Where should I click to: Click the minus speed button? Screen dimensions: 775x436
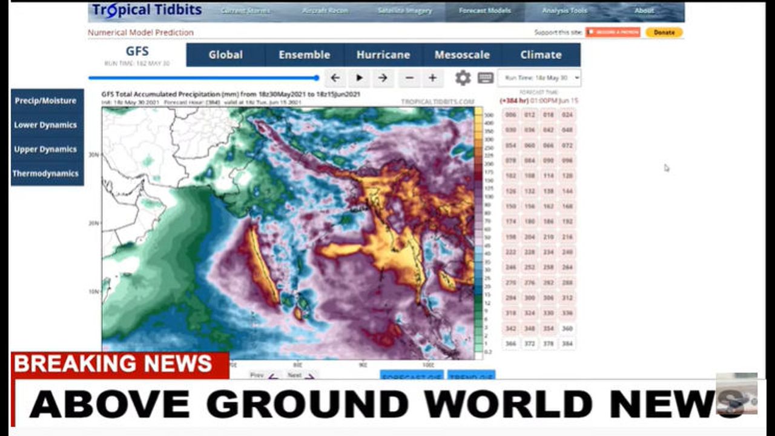click(409, 78)
